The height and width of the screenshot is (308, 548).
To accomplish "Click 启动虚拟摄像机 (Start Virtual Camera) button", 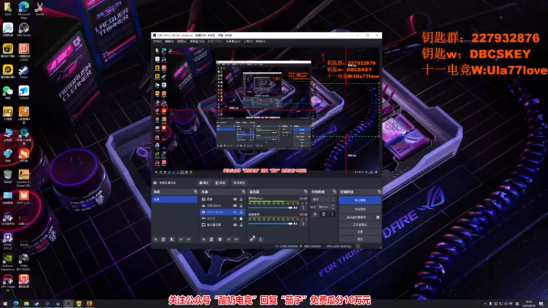I will pyautogui.click(x=356, y=217).
